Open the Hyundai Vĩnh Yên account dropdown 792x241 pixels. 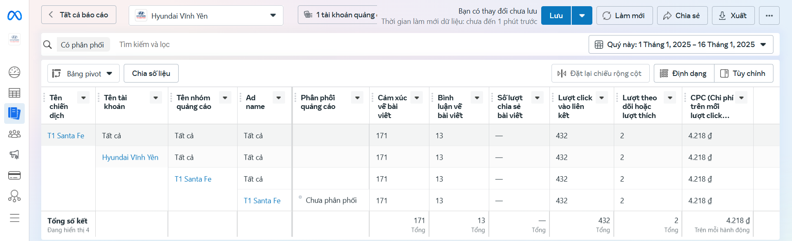point(206,16)
